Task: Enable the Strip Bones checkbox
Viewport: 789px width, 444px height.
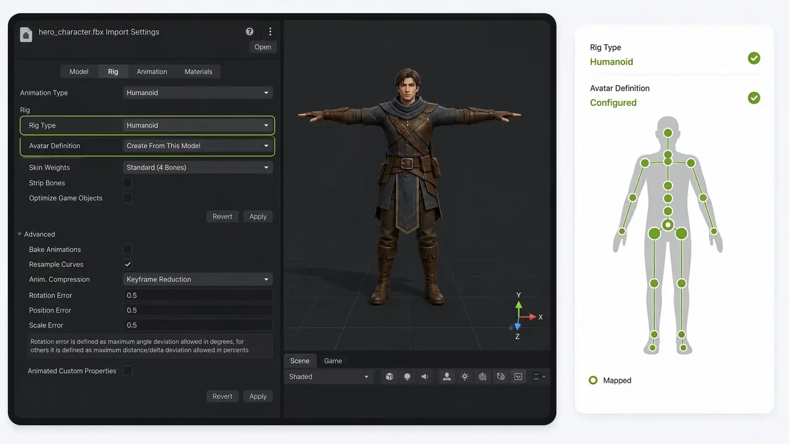Action: pyautogui.click(x=128, y=183)
